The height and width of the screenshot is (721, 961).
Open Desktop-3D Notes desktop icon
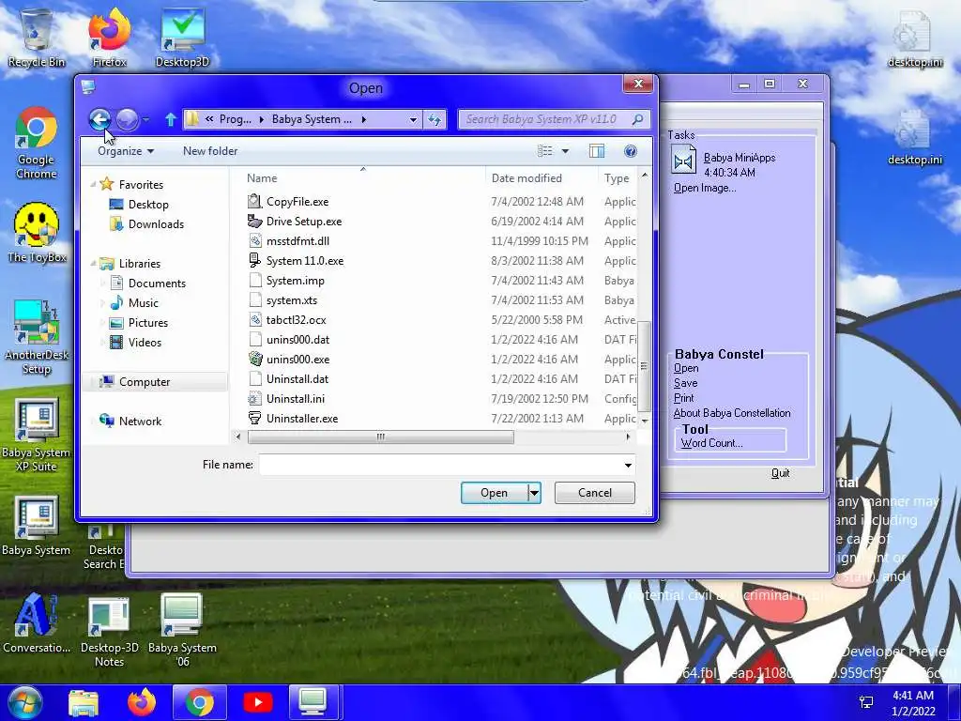109,630
